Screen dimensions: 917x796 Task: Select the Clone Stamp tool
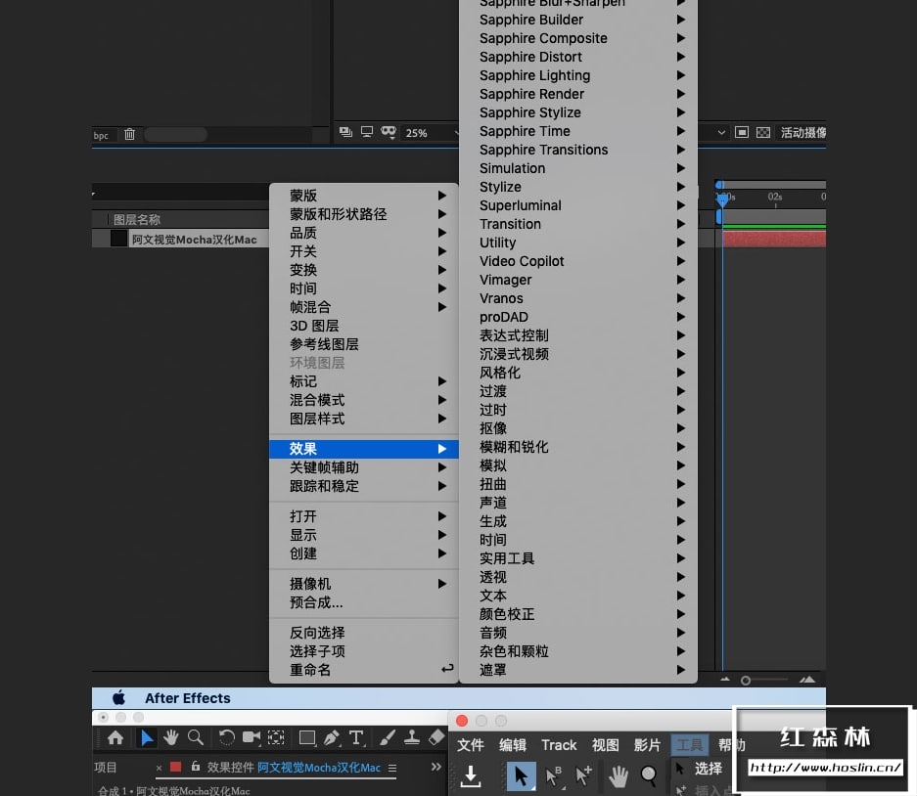click(412, 737)
